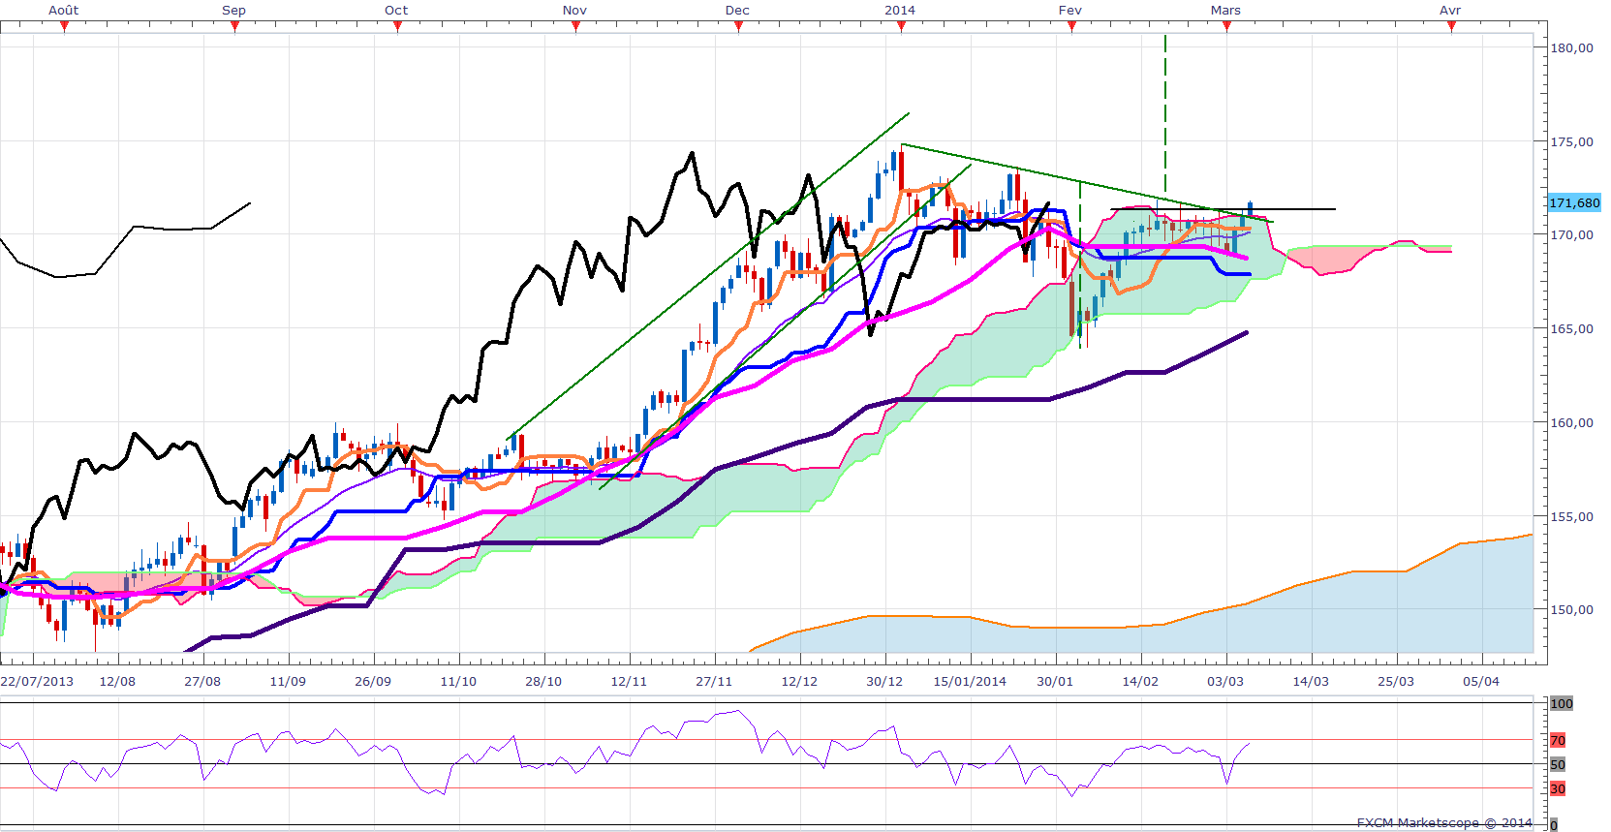This screenshot has height=832, width=1611.
Task: Click the 170,00 price axis label
Action: [1571, 234]
